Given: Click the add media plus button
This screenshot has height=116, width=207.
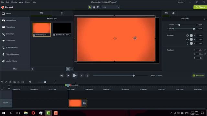Looking at the screenshot, I should click(x=32, y=69).
